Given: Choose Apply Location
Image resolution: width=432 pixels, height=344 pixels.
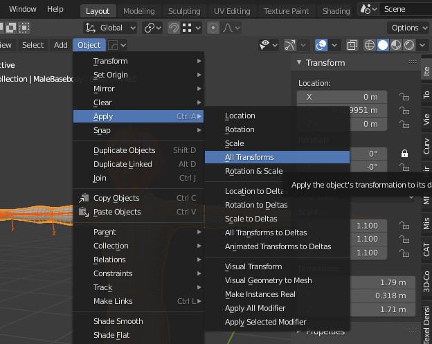Looking at the screenshot, I should pos(277,116).
